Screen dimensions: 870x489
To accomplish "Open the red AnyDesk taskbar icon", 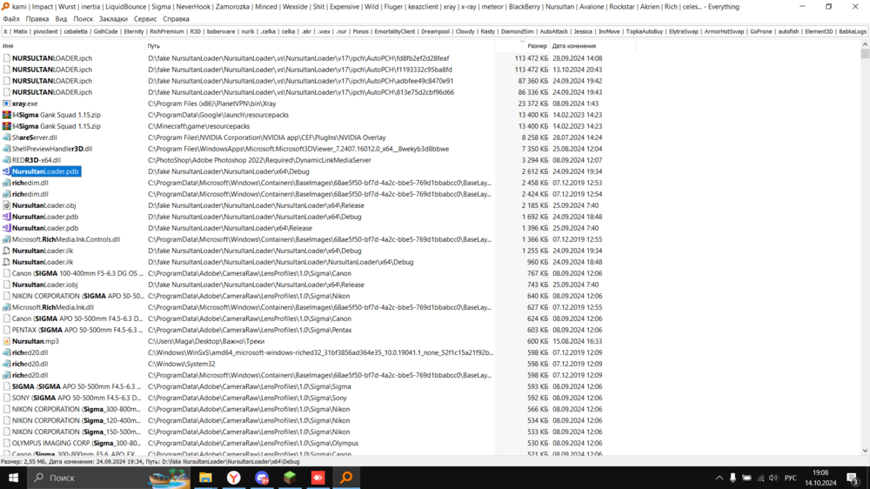I will click(x=318, y=478).
